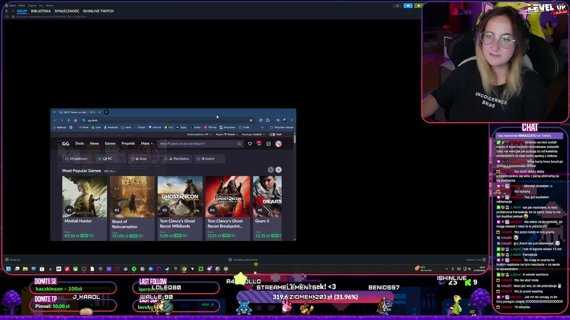The width and height of the screenshot is (570, 320).
Task: Go back in the Steam client
Action: click(x=7, y=11)
